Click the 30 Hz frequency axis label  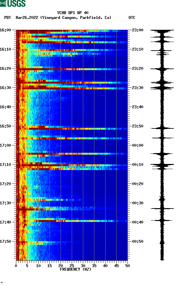point(83,266)
